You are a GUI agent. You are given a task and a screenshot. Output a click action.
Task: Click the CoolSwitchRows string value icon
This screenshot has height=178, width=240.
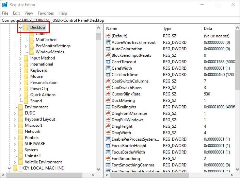(108, 88)
